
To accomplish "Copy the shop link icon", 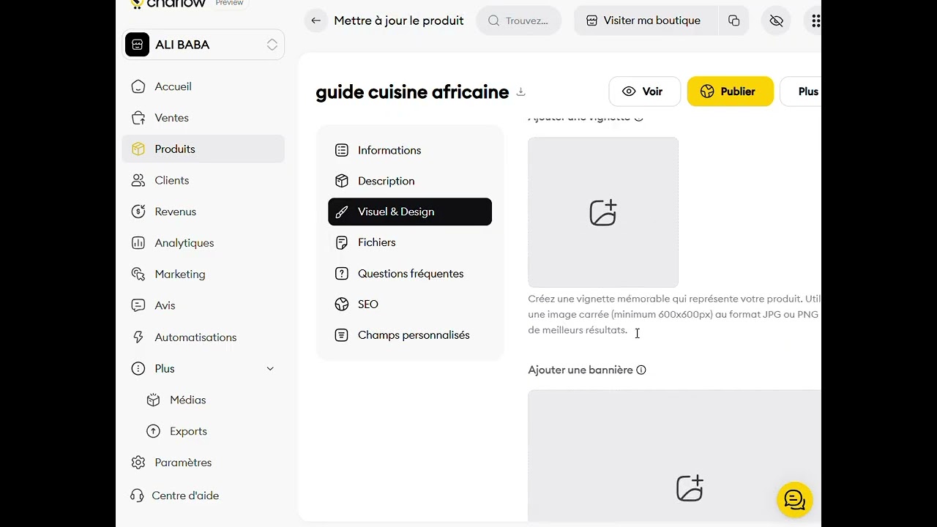I will click(734, 20).
